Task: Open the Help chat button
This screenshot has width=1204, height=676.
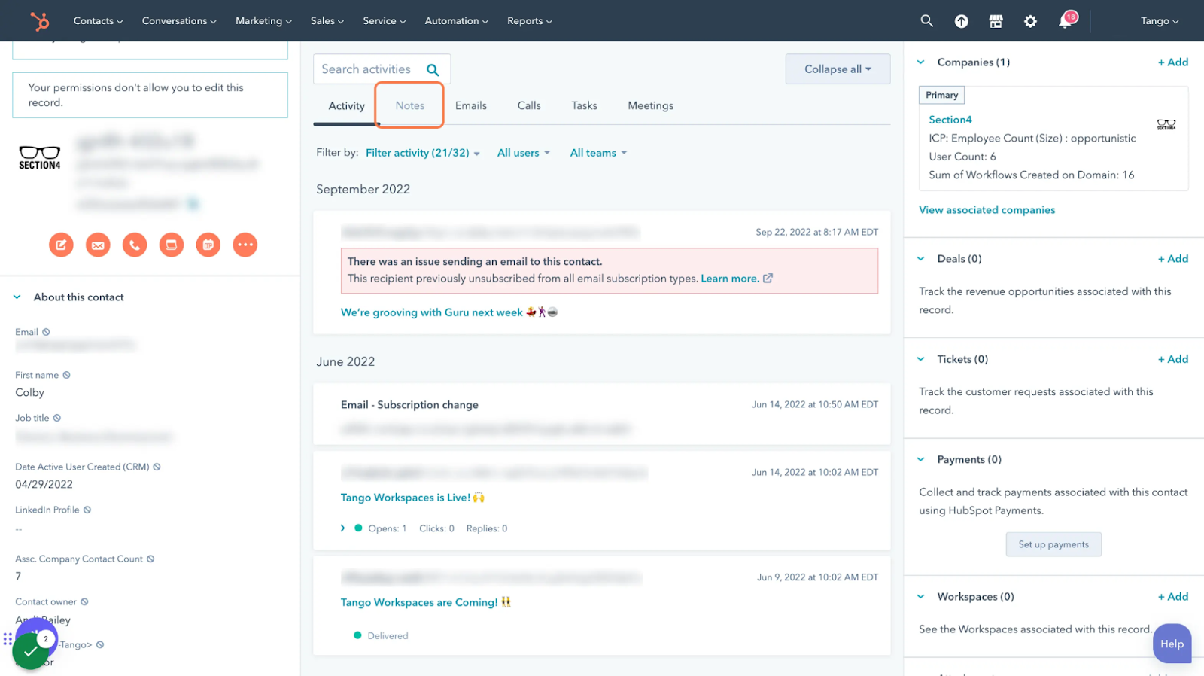Action: 1172,644
